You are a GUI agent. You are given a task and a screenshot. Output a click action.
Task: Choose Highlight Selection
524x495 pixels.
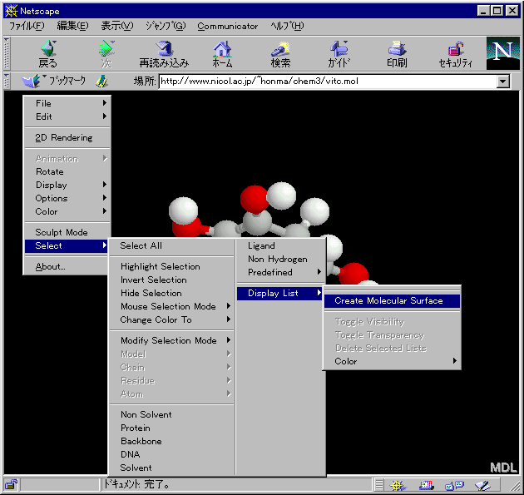tap(172, 266)
